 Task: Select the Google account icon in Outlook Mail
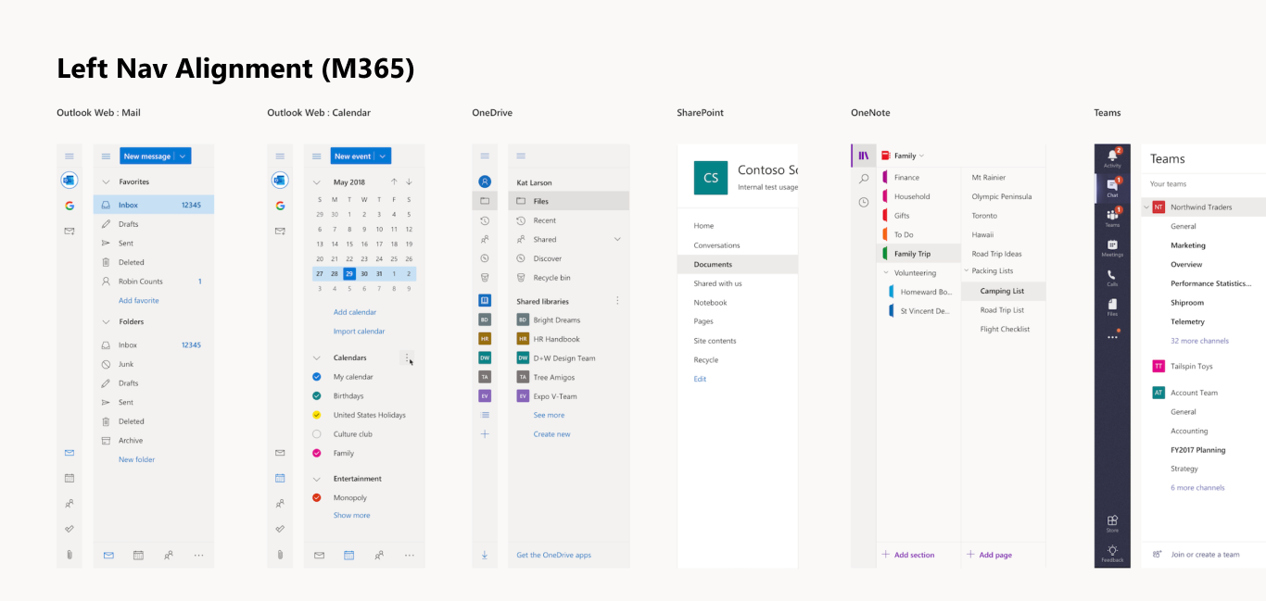click(69, 206)
